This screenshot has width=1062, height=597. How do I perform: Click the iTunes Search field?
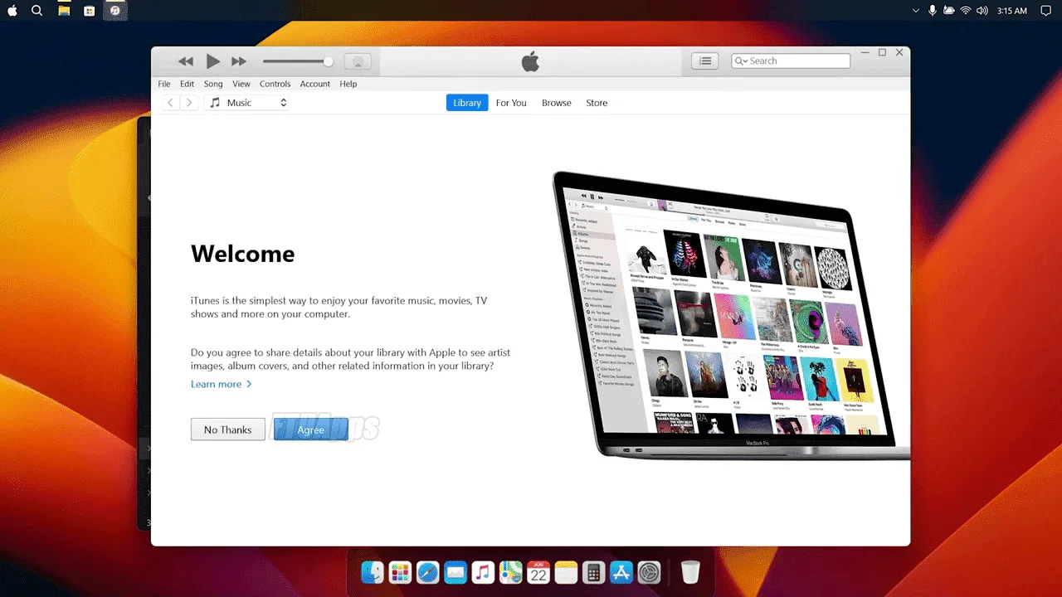[x=791, y=61]
